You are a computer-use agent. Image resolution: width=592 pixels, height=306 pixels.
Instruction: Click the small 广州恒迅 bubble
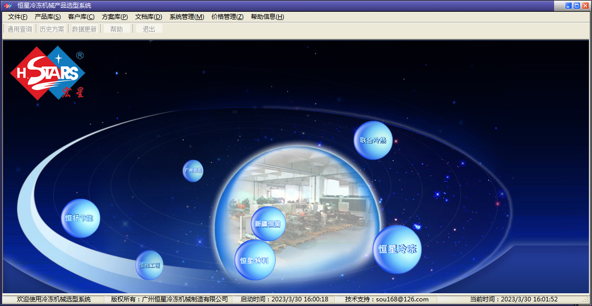point(193,171)
